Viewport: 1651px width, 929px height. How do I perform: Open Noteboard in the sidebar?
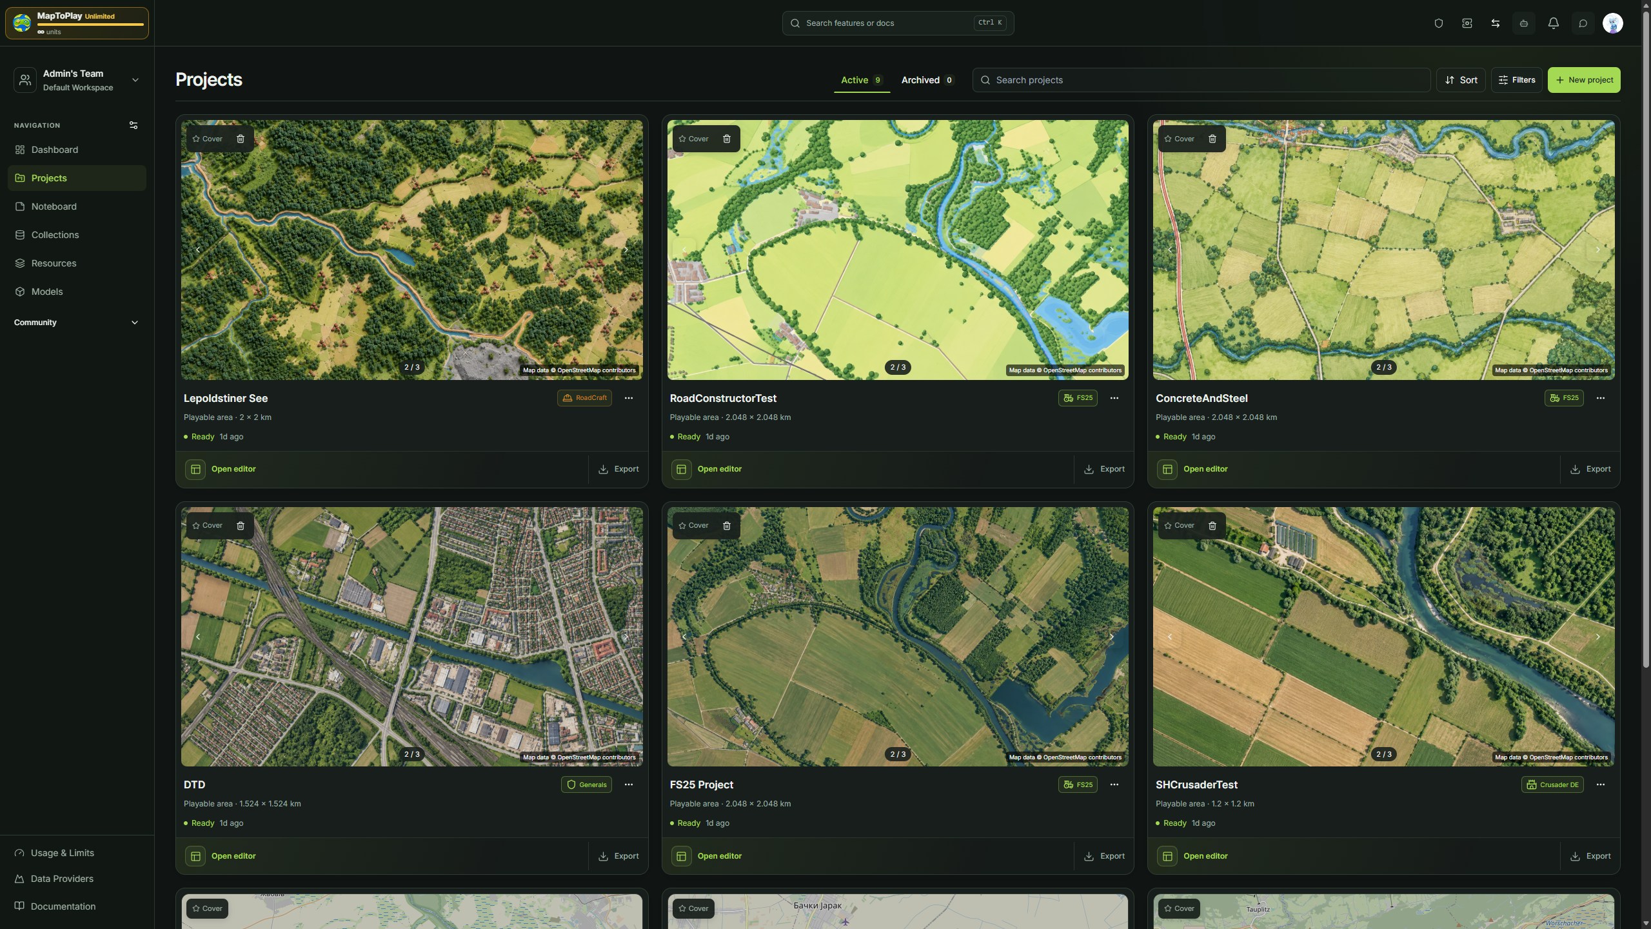click(x=77, y=206)
